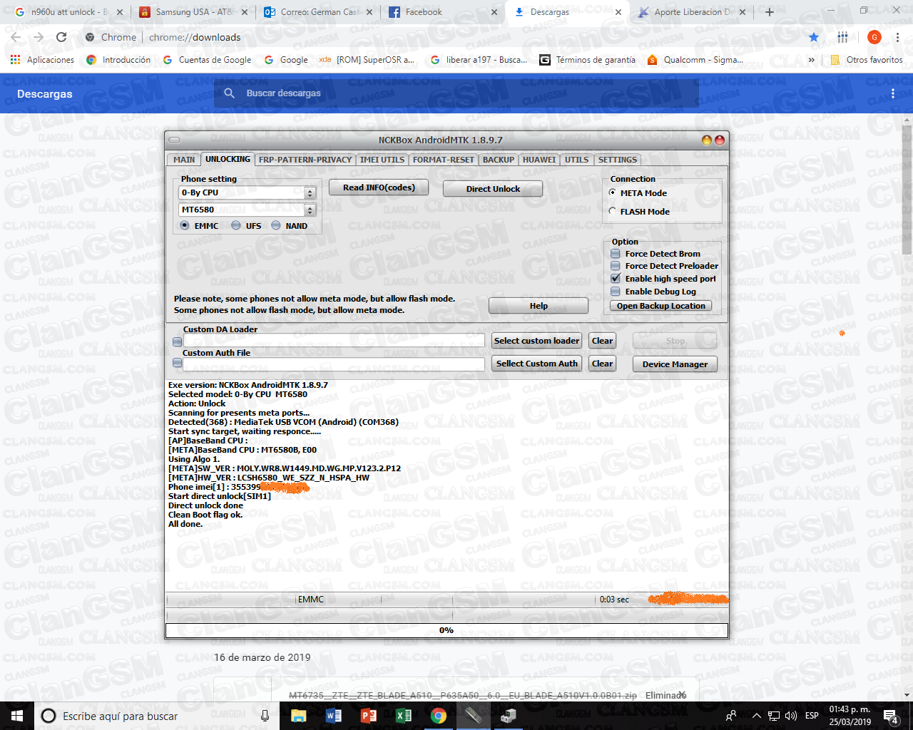Switch to the IMEI UTILS tab
Viewport: 913px width, 730px height.
382,160
